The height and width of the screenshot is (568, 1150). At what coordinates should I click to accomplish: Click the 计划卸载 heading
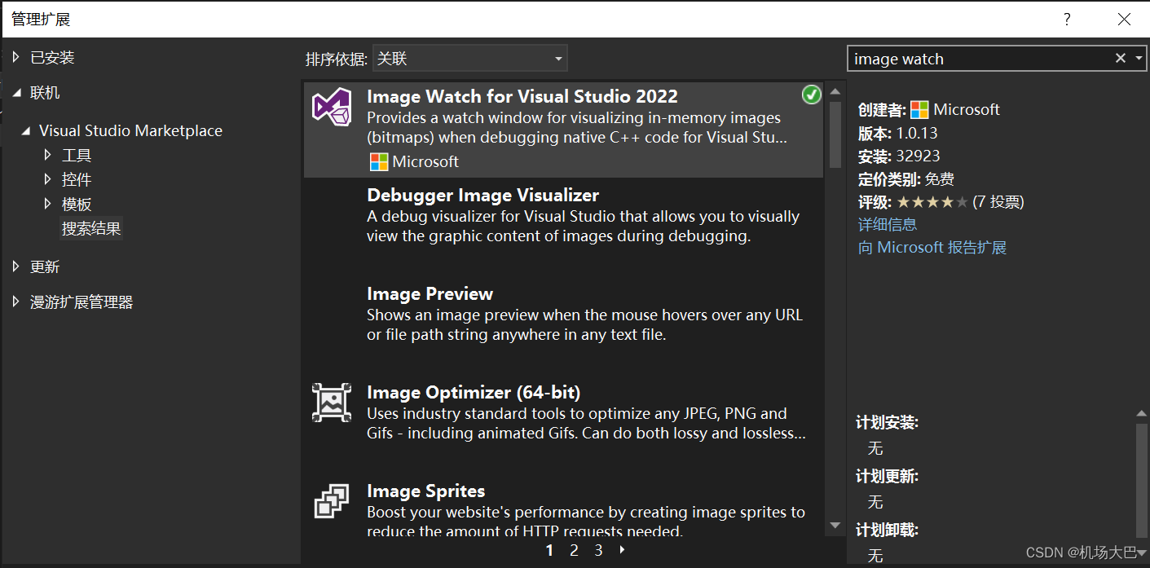[887, 531]
